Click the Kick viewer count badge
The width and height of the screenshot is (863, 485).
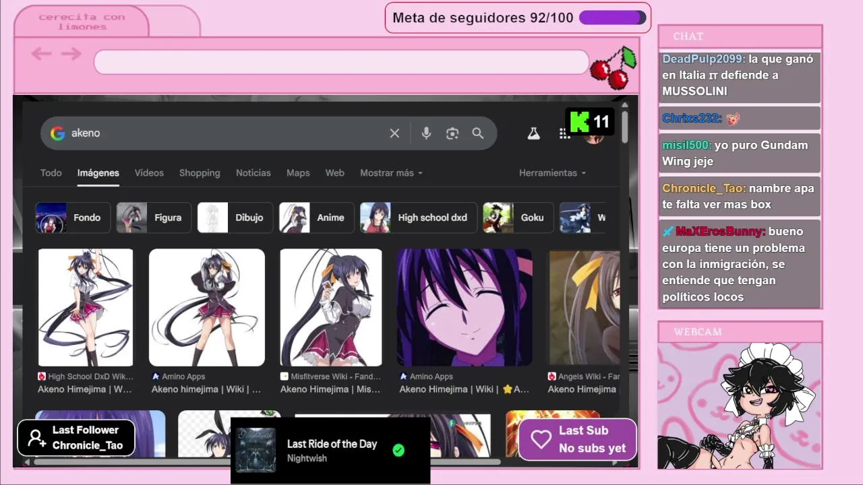[x=590, y=122]
